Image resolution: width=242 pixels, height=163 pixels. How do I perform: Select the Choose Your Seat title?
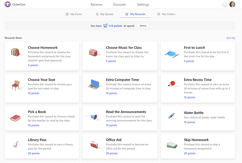pos(41,80)
